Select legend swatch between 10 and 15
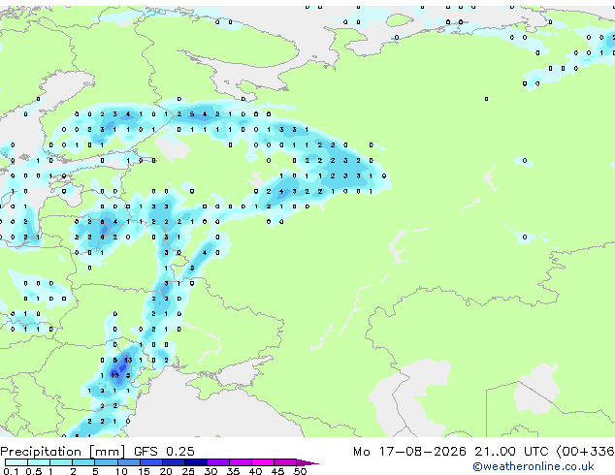This screenshot has width=615, height=475. pyautogui.click(x=129, y=462)
